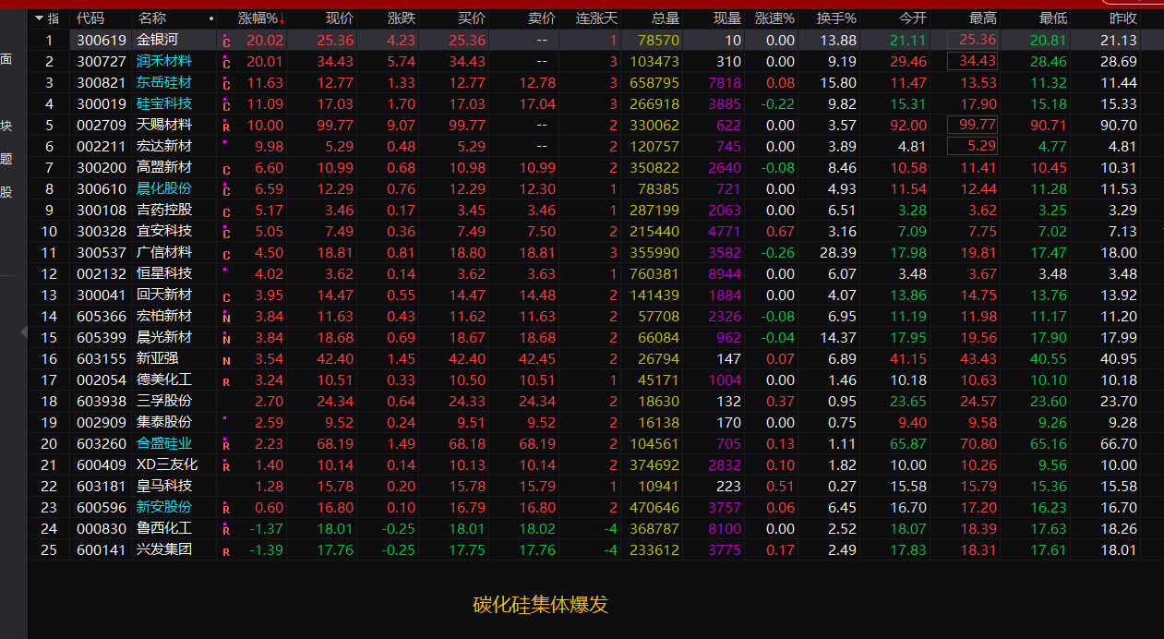The image size is (1164, 639).
Task: Click the R marker icon beside 合盛硅业
Action: click(226, 444)
